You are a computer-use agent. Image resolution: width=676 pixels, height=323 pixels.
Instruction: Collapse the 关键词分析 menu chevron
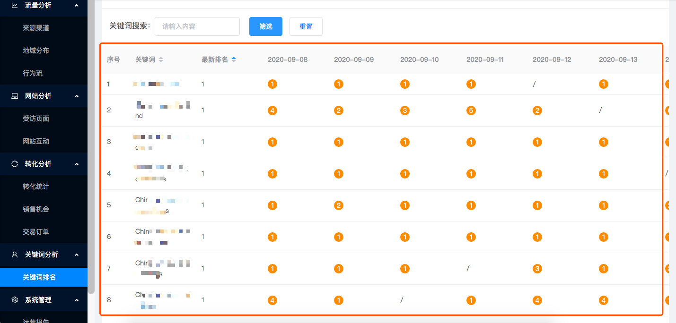pyautogui.click(x=77, y=255)
